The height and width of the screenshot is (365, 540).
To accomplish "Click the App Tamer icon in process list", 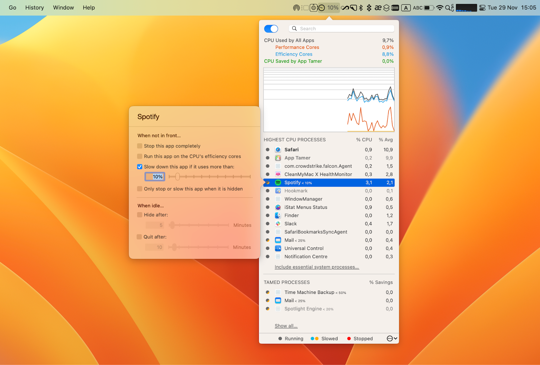I will pos(278,158).
